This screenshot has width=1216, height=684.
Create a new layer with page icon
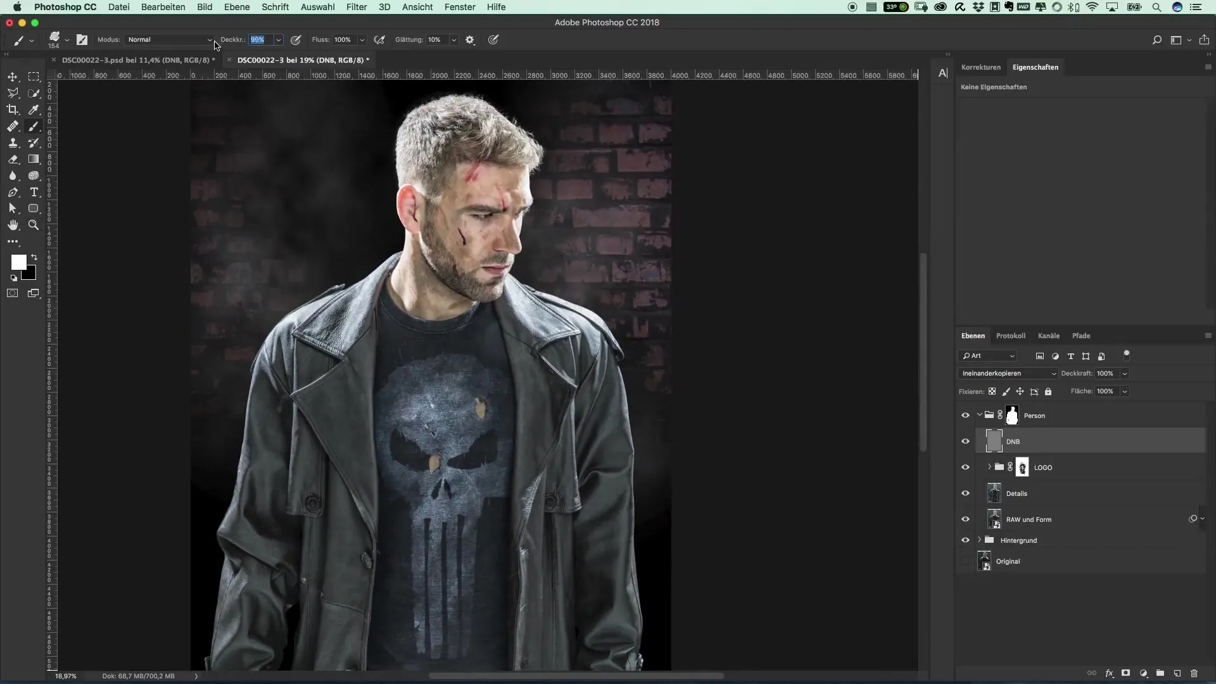click(1177, 673)
